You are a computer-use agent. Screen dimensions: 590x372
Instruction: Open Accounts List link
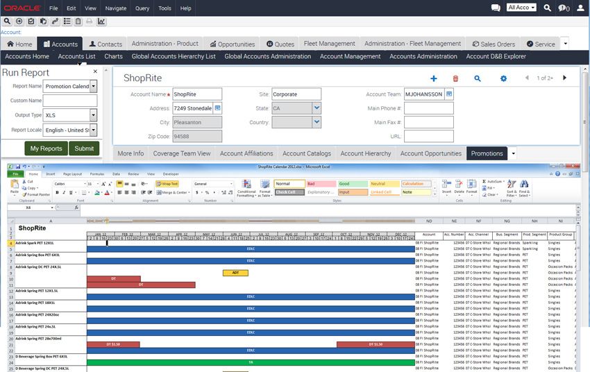(x=77, y=56)
